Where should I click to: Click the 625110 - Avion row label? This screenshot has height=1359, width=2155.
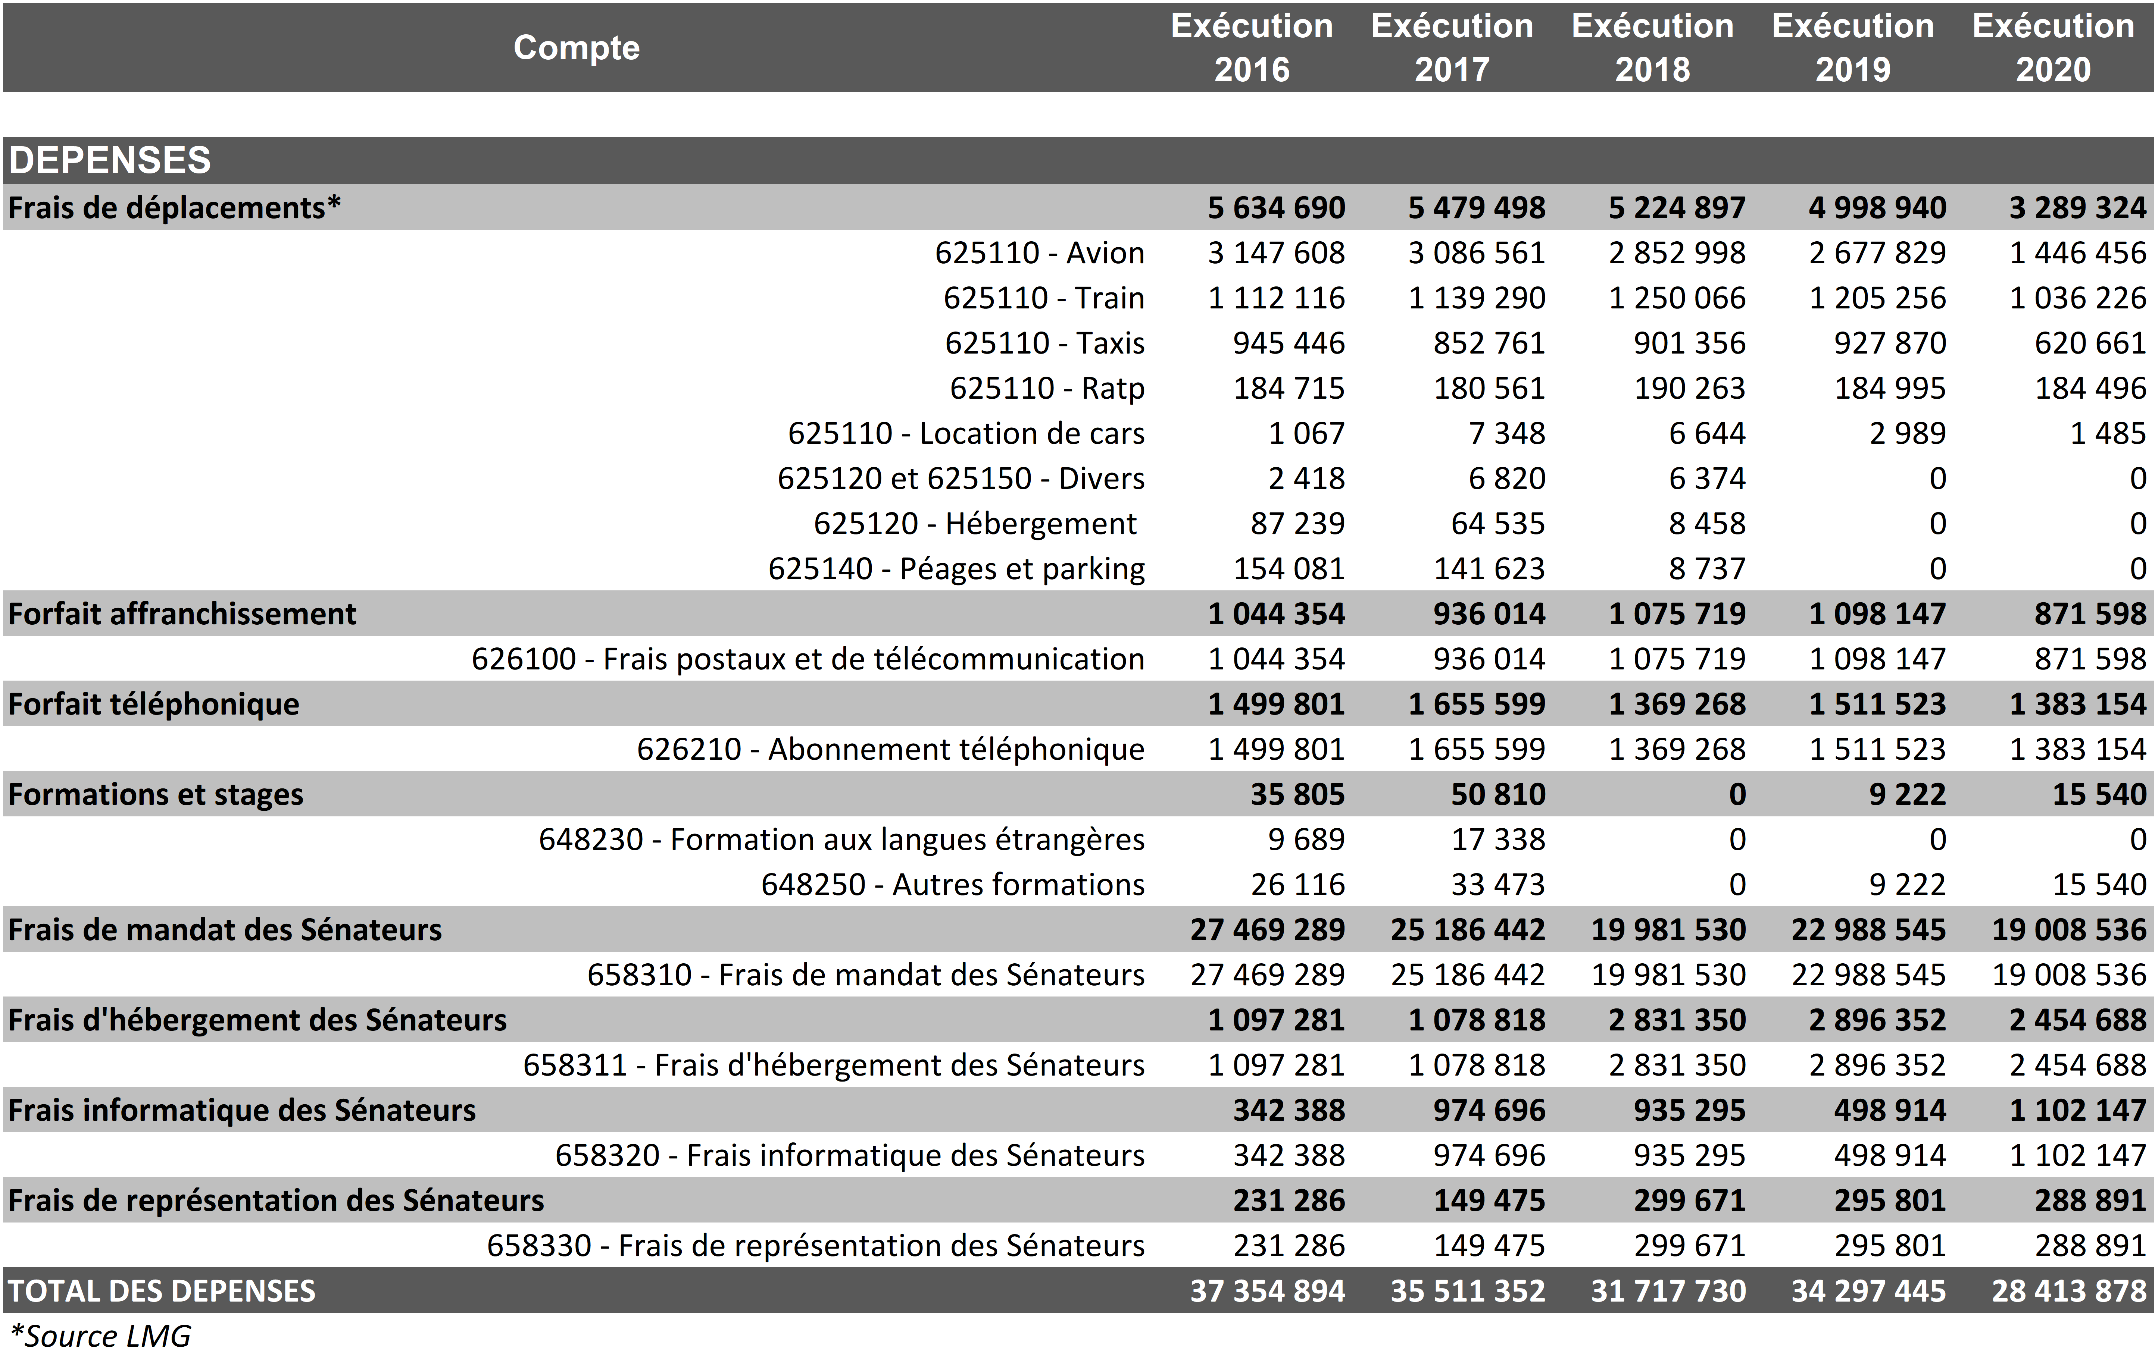click(x=1039, y=253)
